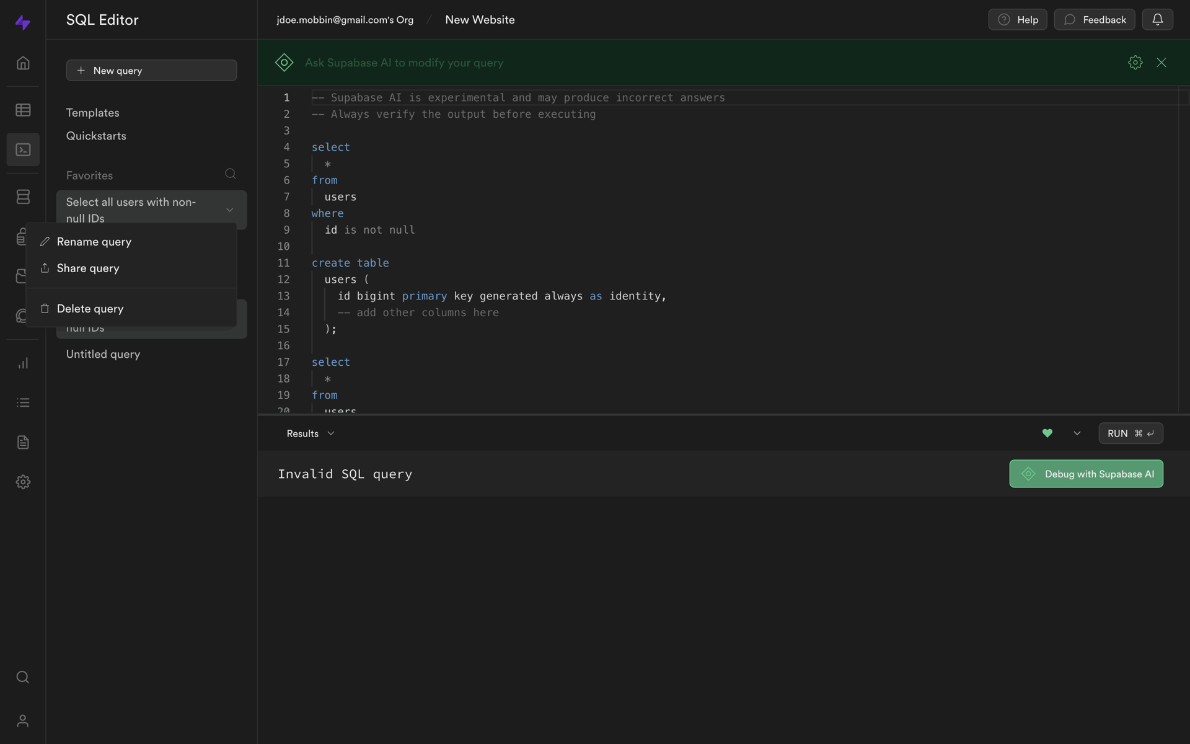Open the Help button
The width and height of the screenshot is (1190, 744).
1017,20
